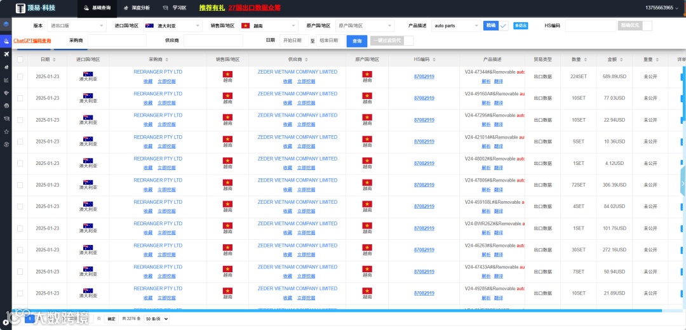This screenshot has width=686, height=330.
Task: Sort by 金额 column arrows
Action: click(x=622, y=60)
